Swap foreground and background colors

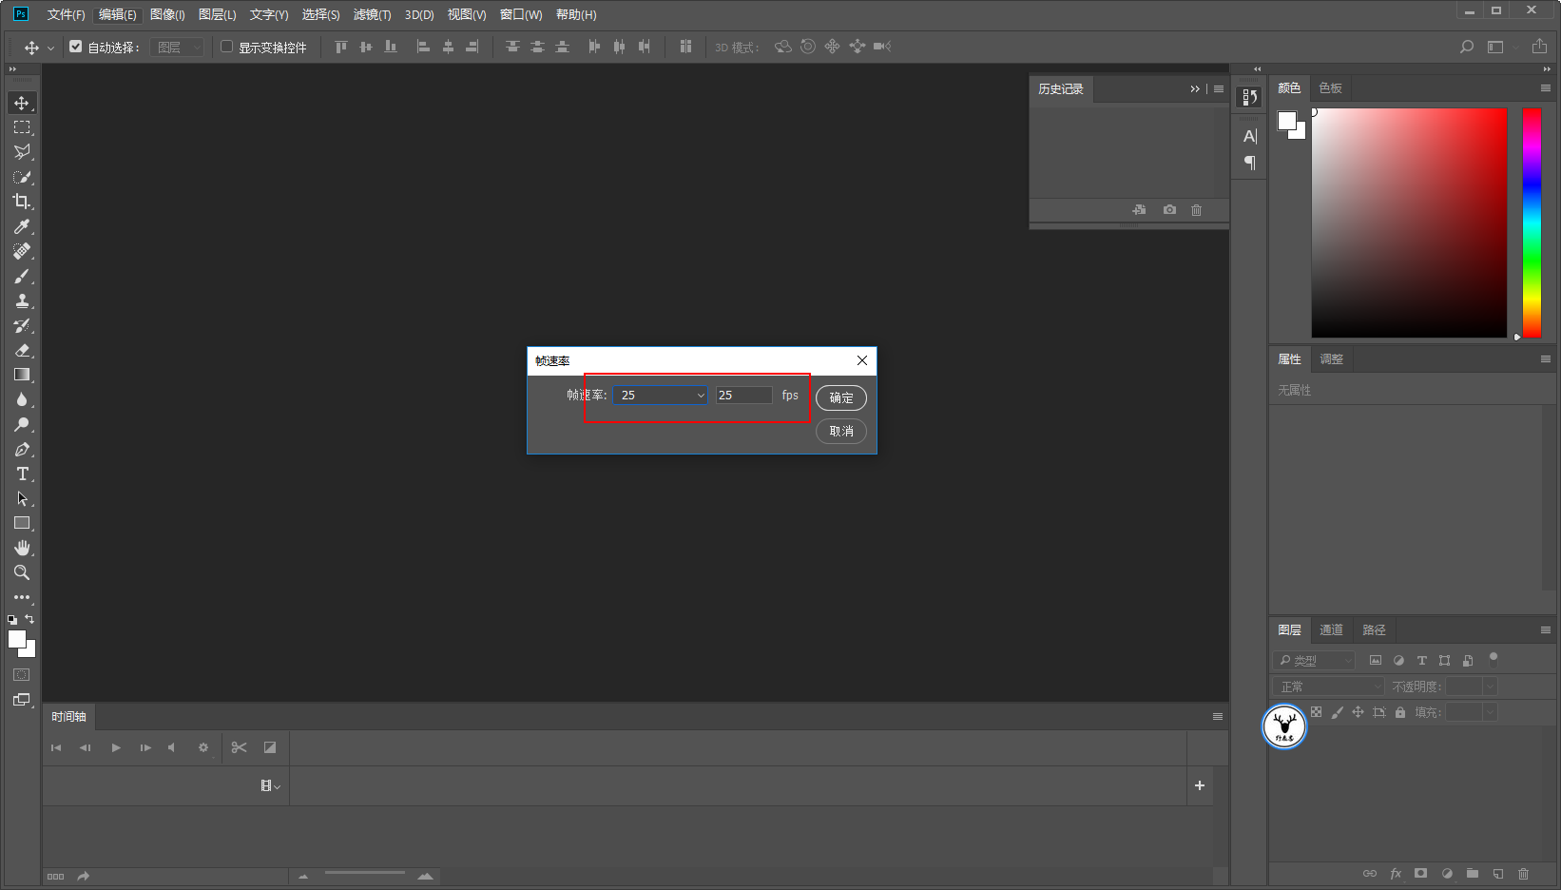[29, 619]
